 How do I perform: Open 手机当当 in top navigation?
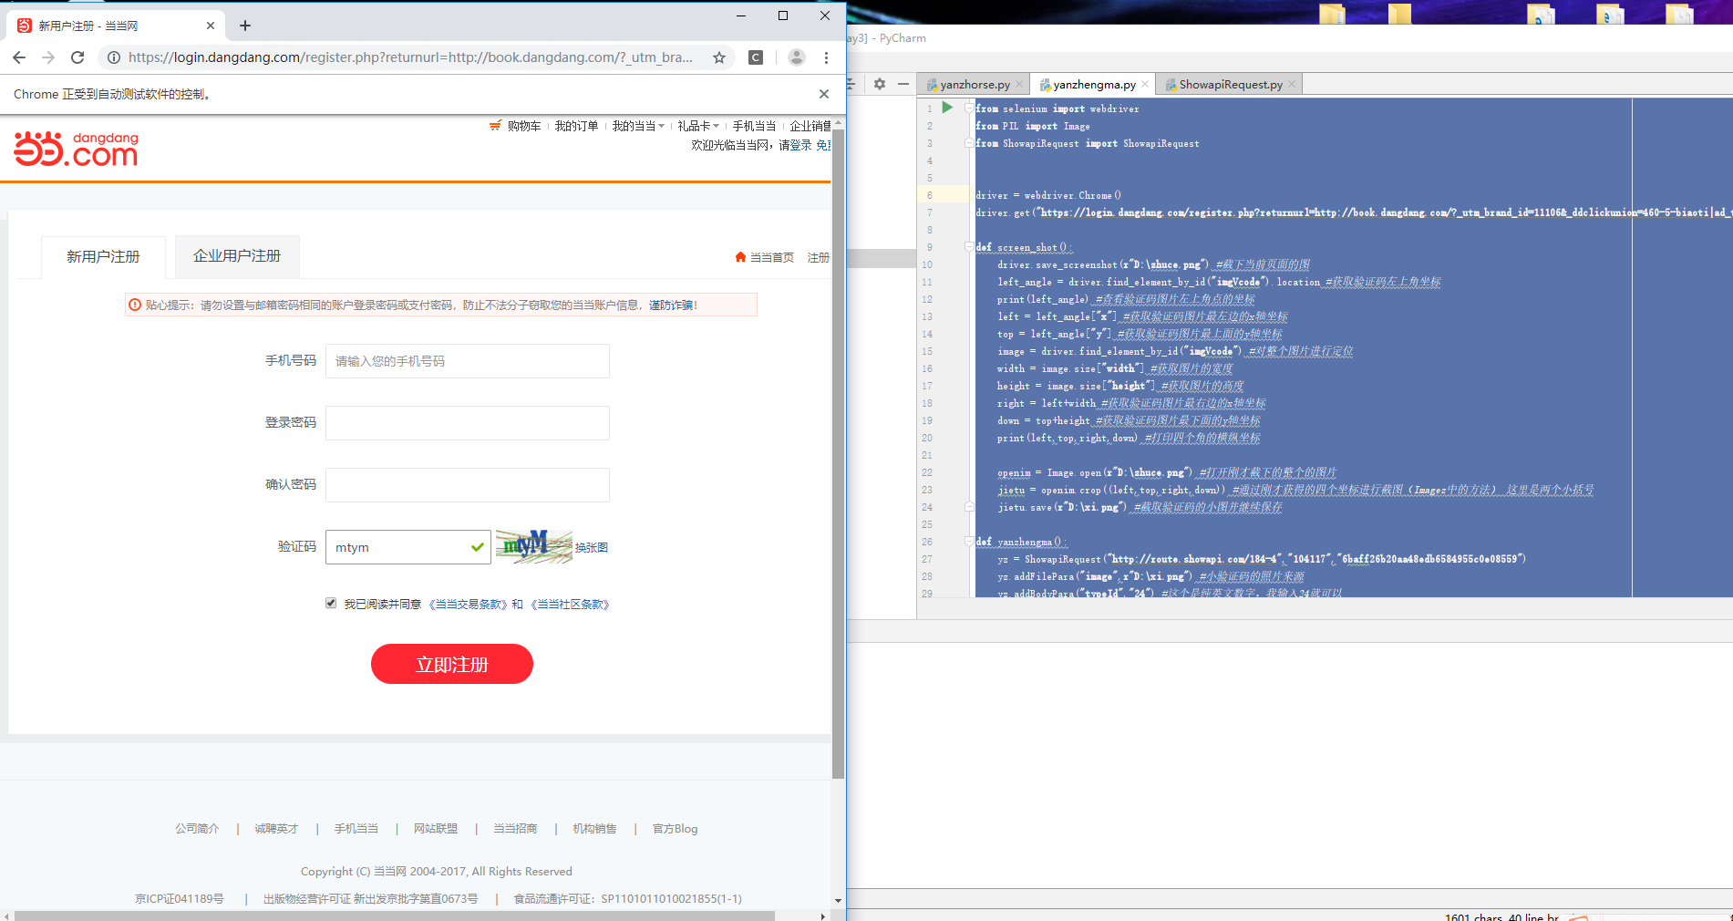(x=754, y=126)
